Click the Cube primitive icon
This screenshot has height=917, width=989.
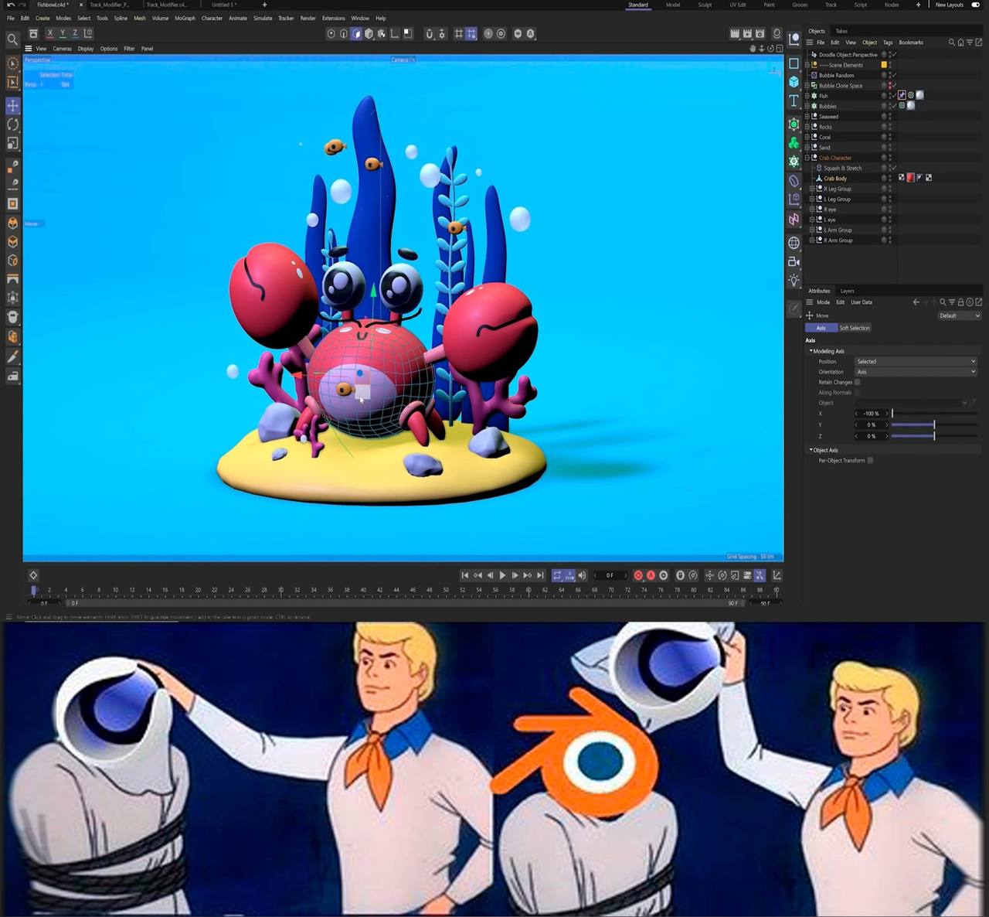pyautogui.click(x=794, y=82)
